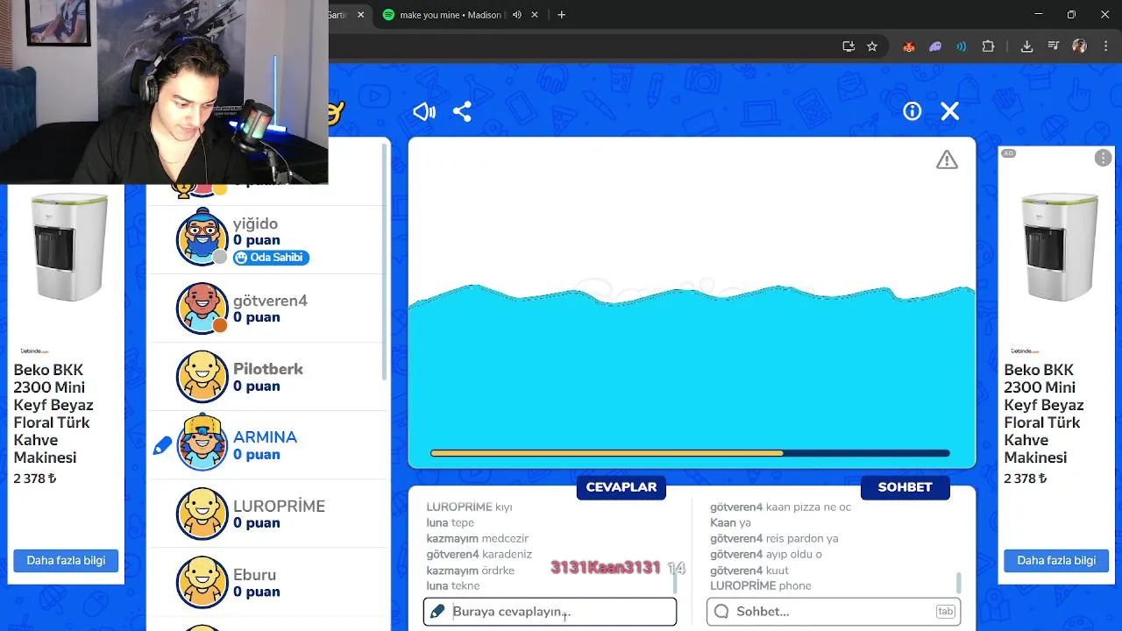The width and height of the screenshot is (1122, 631).
Task: Click chat message 'götveren4 kaan pizza ne oc'
Action: tap(780, 507)
